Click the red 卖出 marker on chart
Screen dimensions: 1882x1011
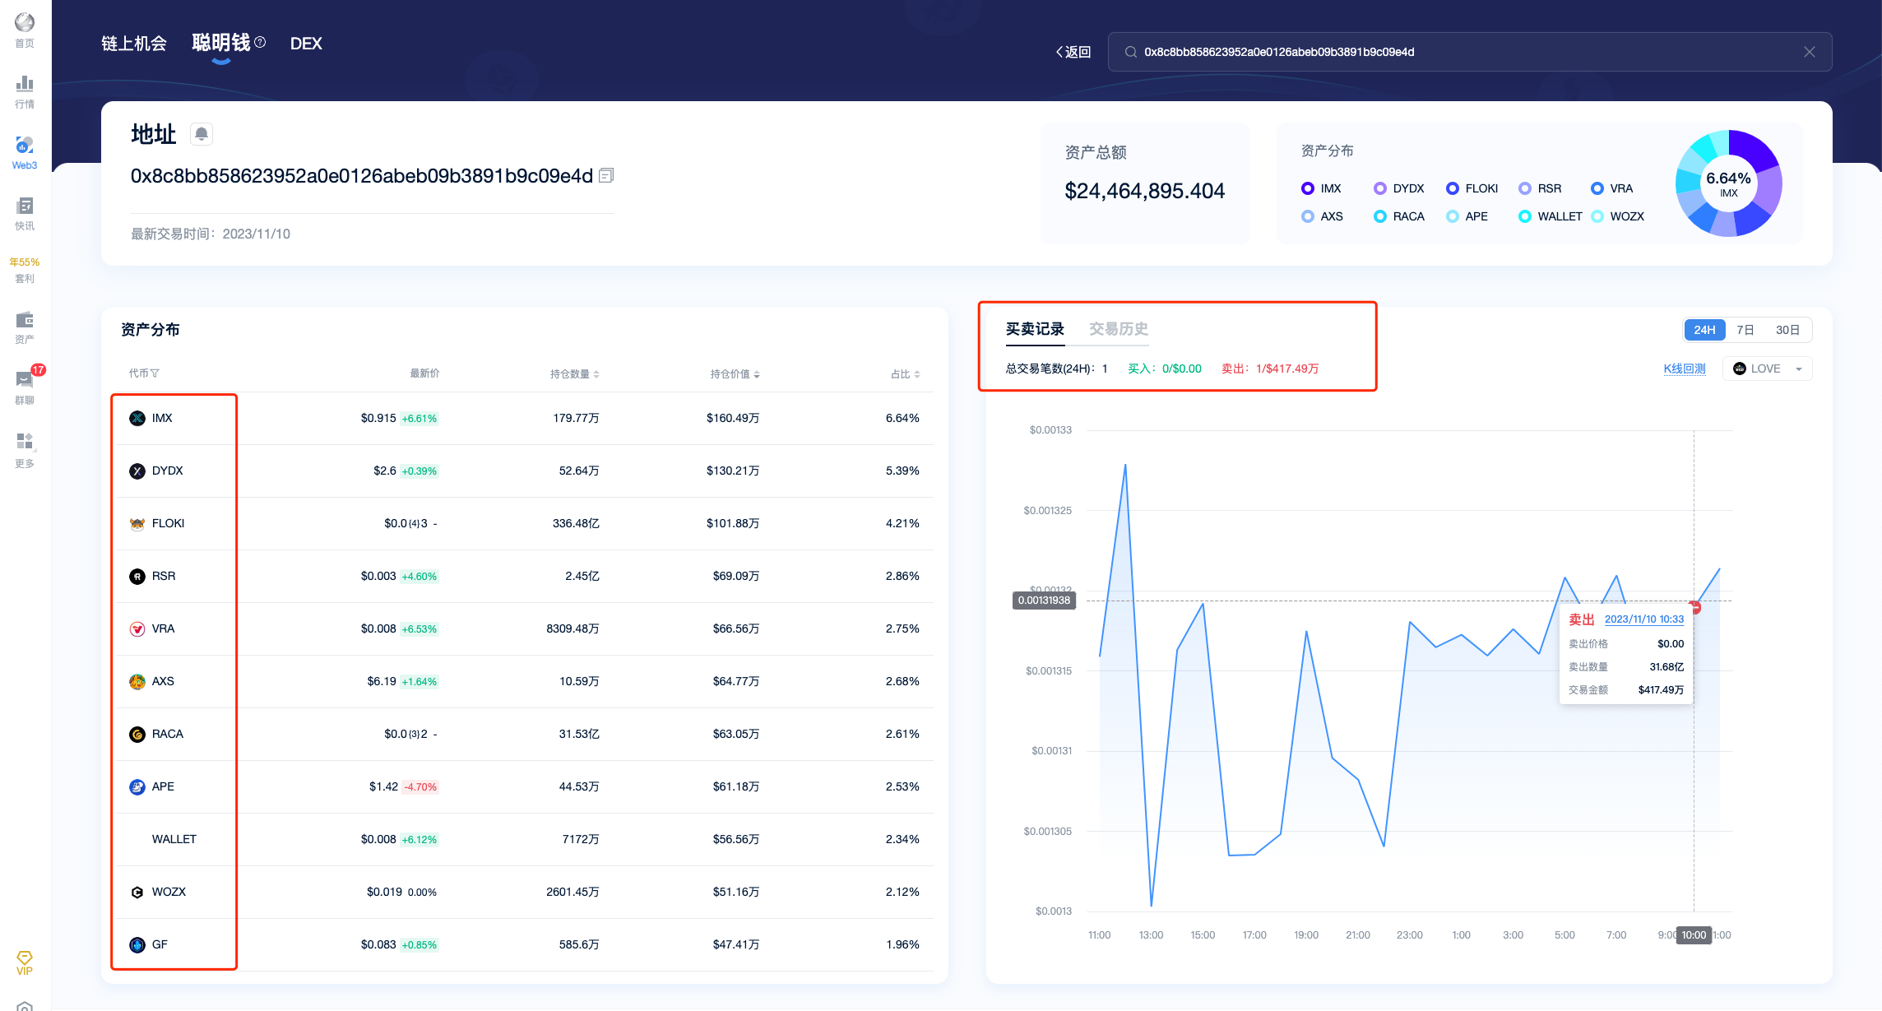click(1695, 607)
